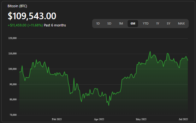
Task: Click the 100,000 axis label
Action: pyautogui.click(x=13, y=69)
